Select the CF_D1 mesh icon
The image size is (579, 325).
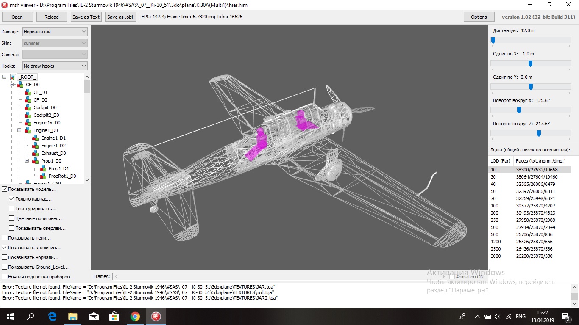28,92
